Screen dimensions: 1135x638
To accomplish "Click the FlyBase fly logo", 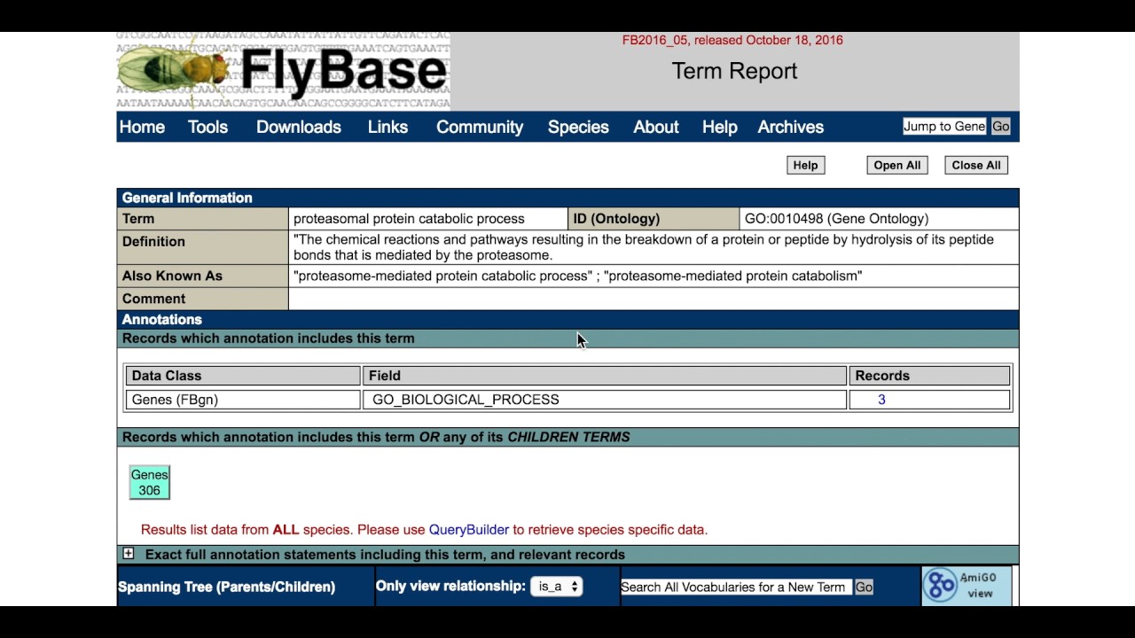I will click(283, 71).
